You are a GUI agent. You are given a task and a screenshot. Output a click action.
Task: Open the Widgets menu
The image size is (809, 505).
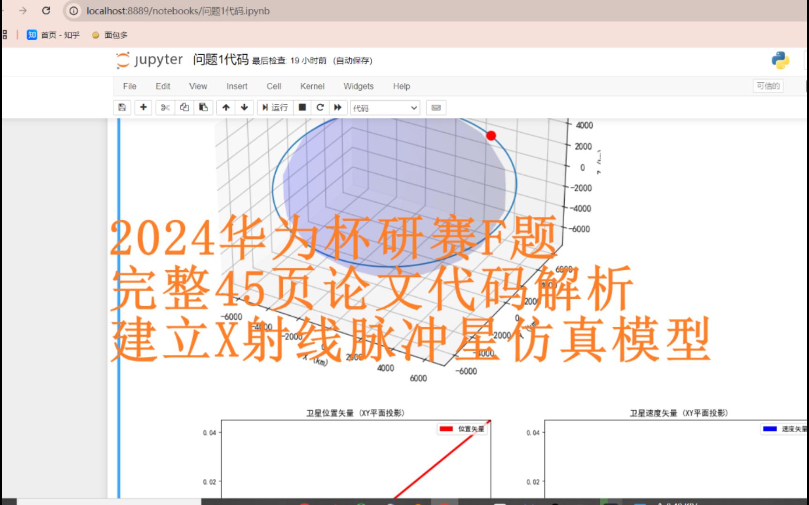pyautogui.click(x=359, y=86)
